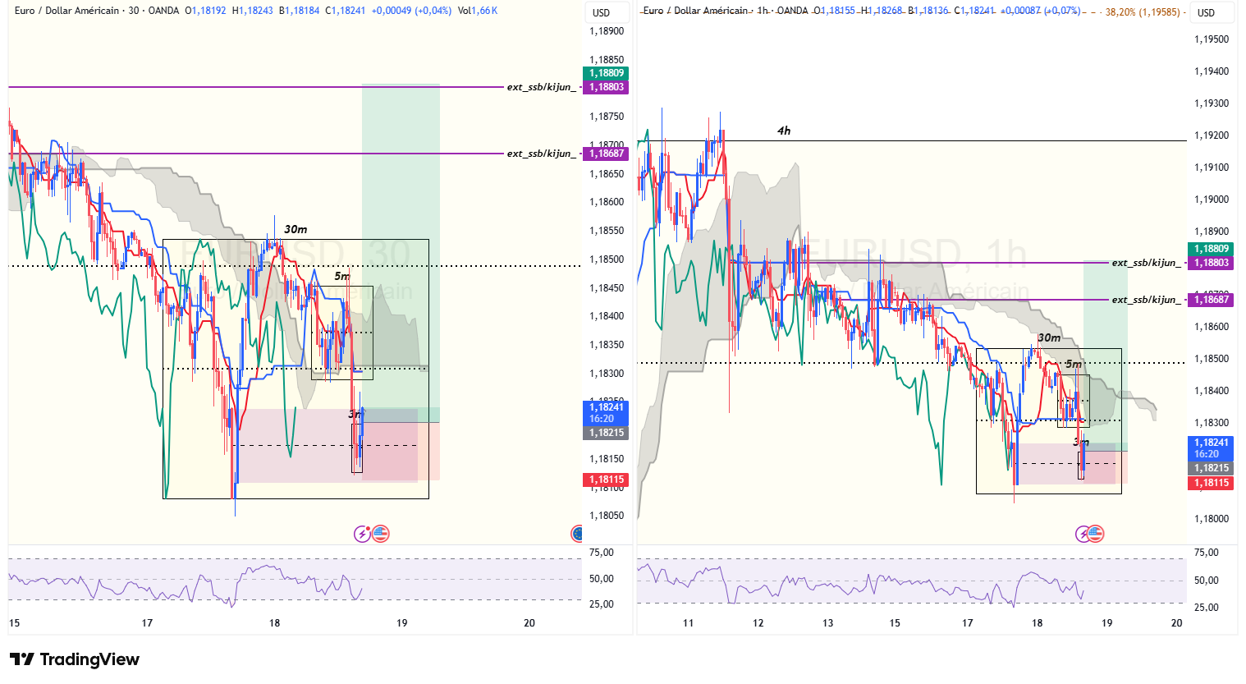Click the lower 'ext_ssb/kijun_' line label on the 1h chart
Viewport: 1246px width, 684px height.
(x=1148, y=300)
